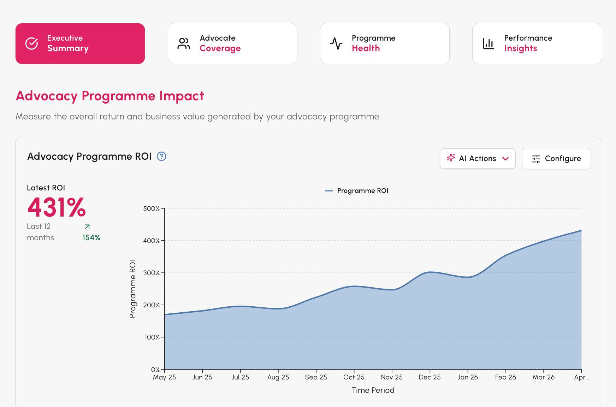Switch to the Programme Health tab
This screenshot has height=407, width=616.
click(385, 43)
